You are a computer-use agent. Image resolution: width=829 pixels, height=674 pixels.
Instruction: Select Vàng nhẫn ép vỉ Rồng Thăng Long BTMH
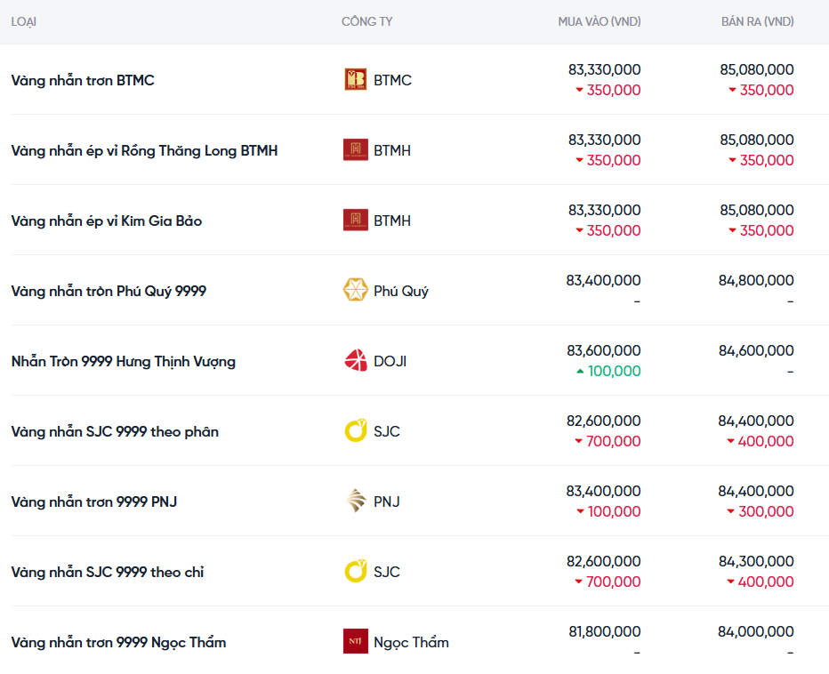[144, 151]
